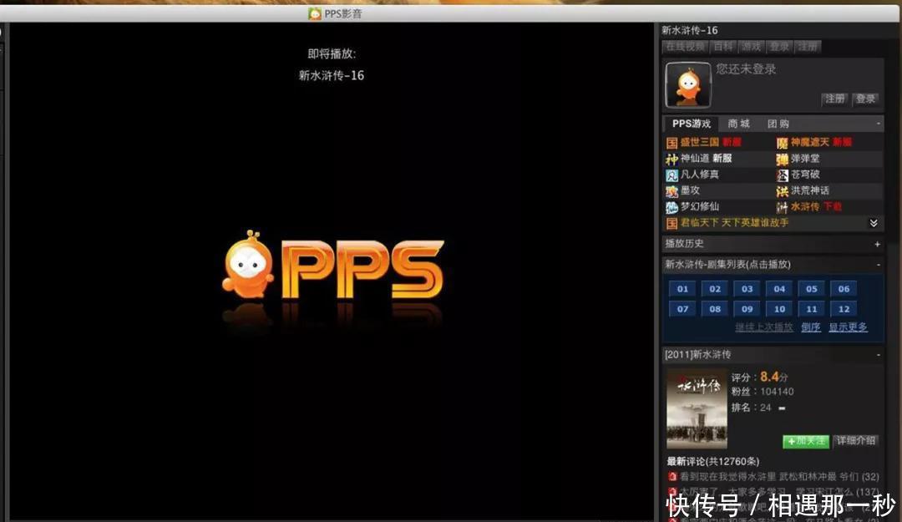Click the 弹弹堂 game icon
The width and height of the screenshot is (902, 522).
[783, 159]
